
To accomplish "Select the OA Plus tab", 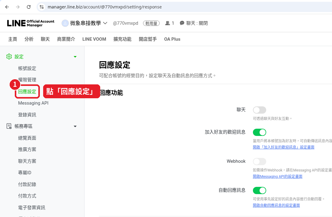I will click(x=172, y=39).
